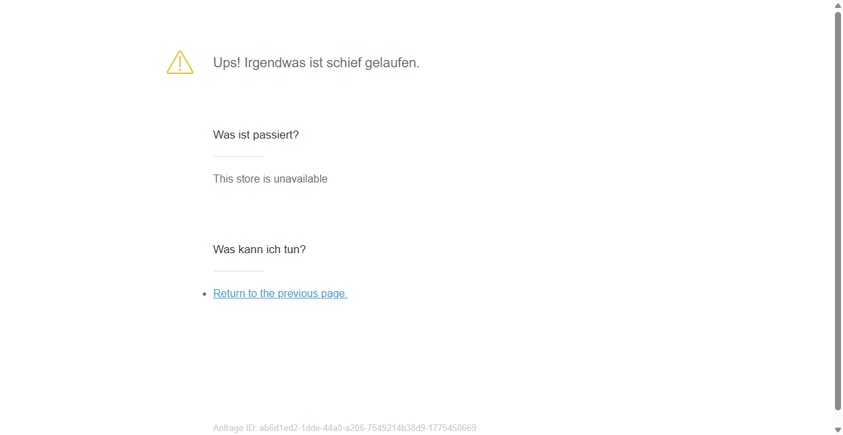
Task: Select the 'Was ist passiert?' heading
Action: click(x=256, y=135)
